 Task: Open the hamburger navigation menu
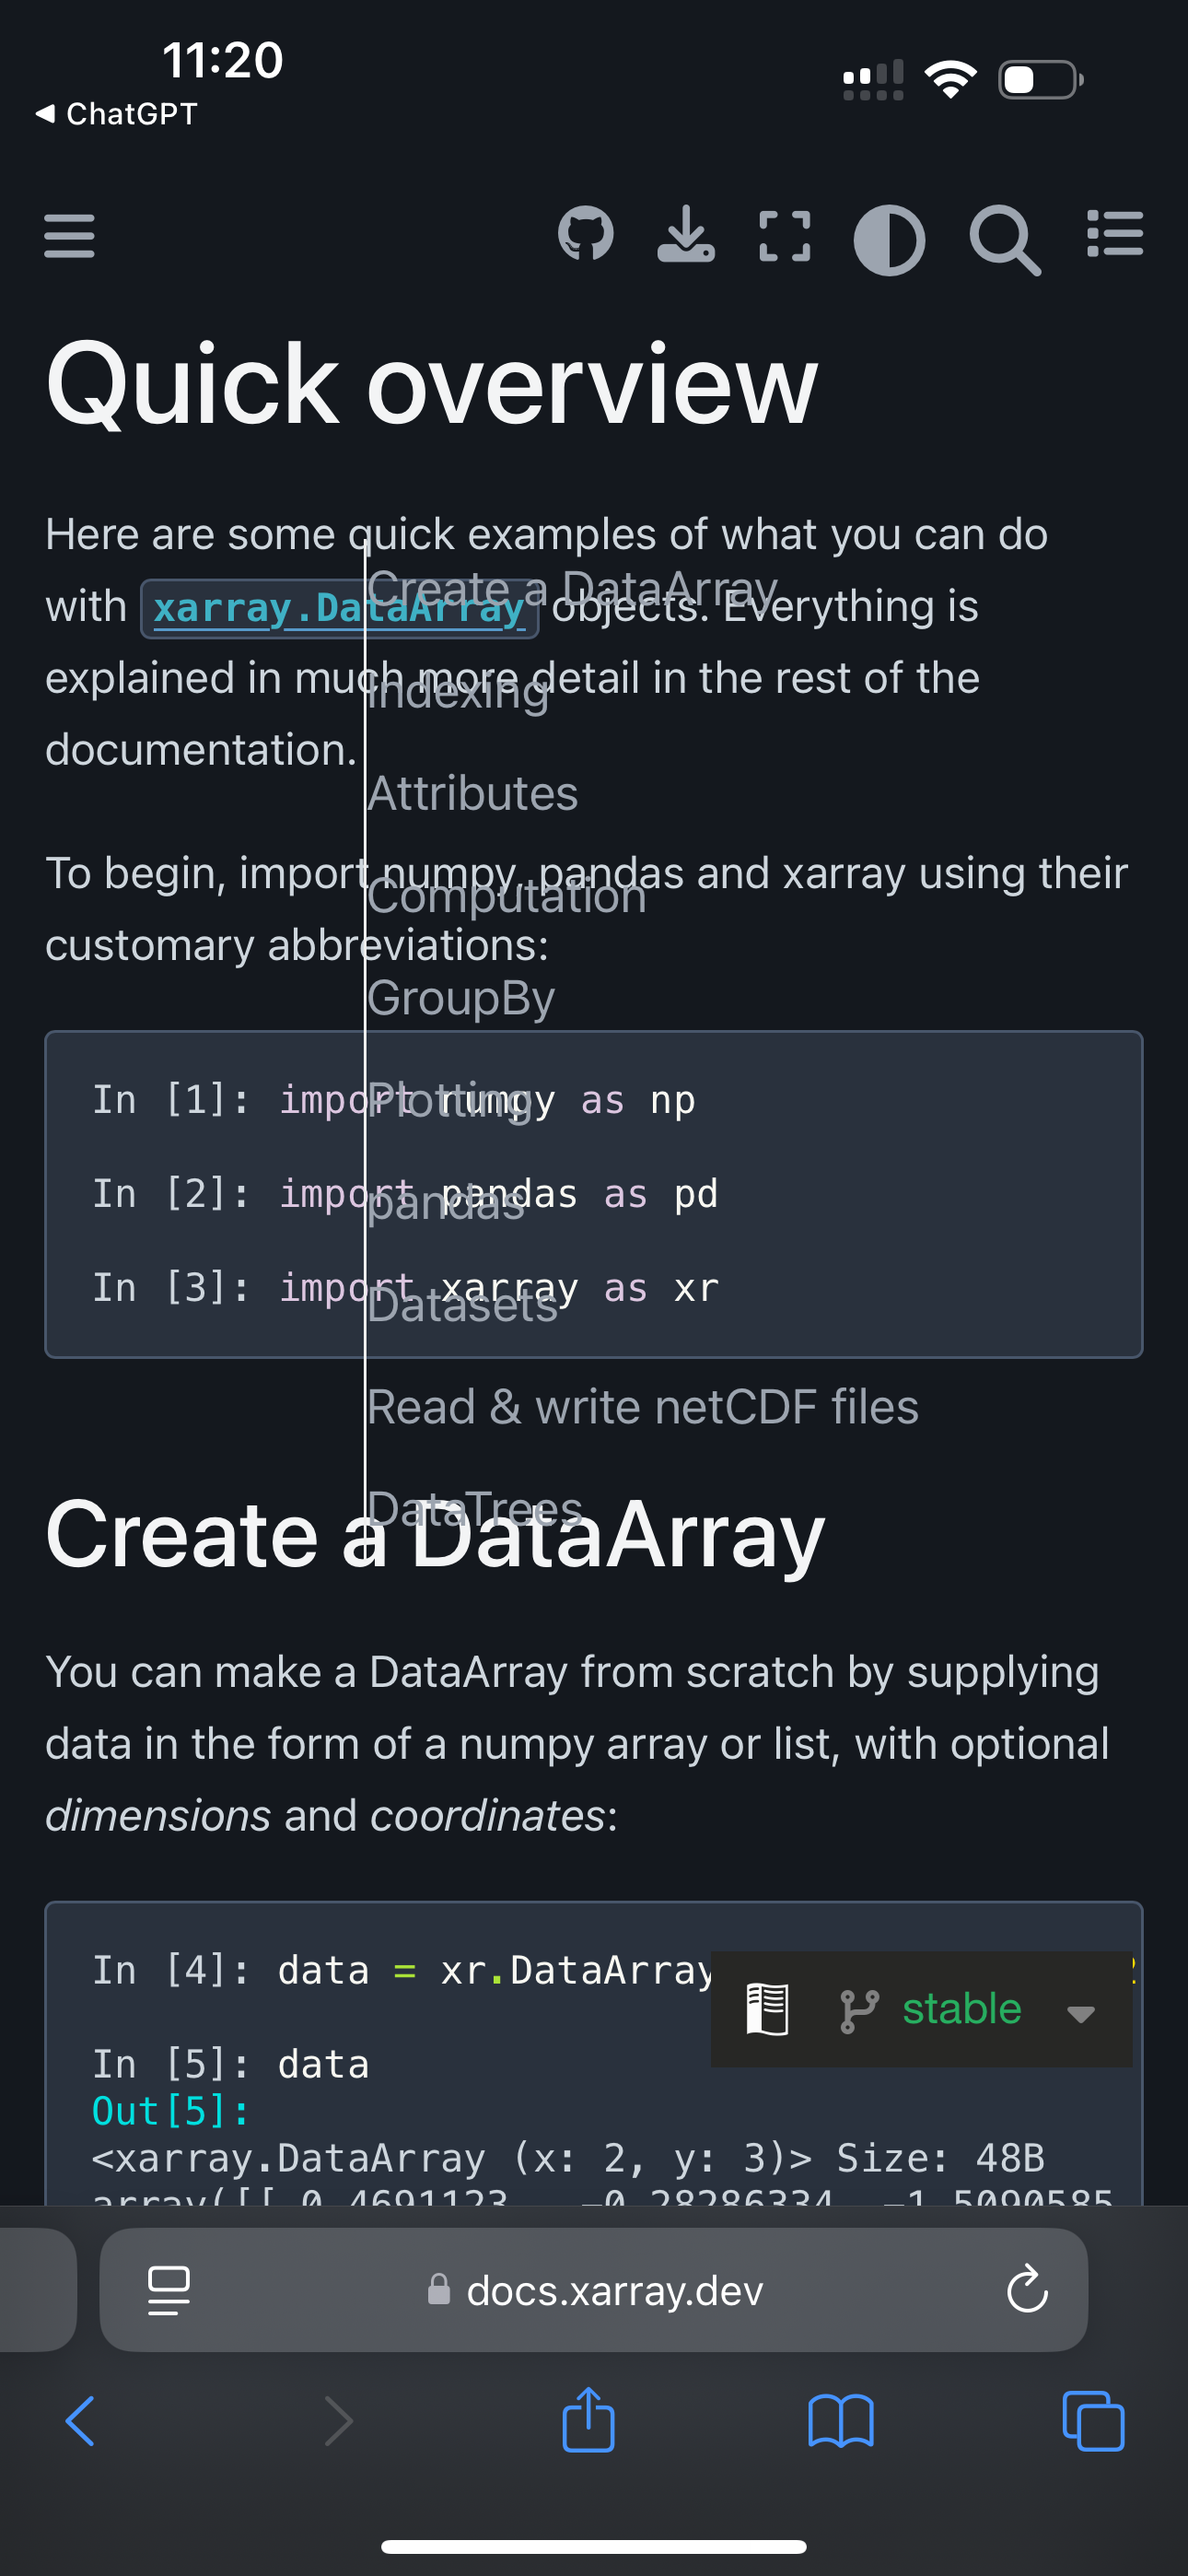coord(69,236)
